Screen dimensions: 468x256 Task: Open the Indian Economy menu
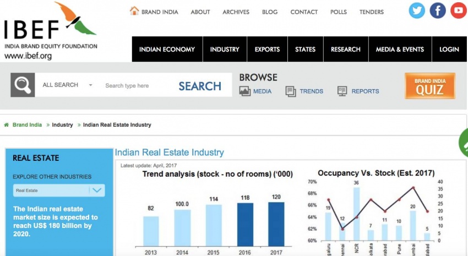click(167, 49)
